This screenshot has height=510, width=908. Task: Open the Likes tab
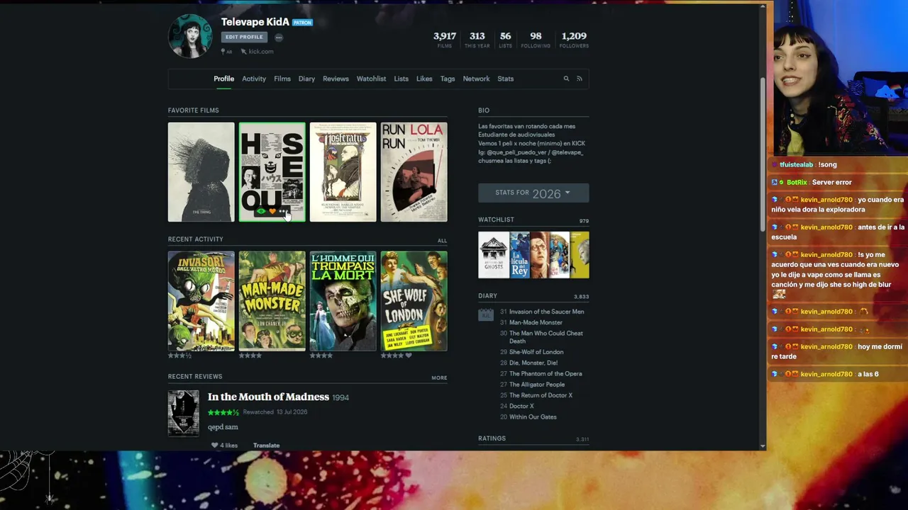point(424,79)
